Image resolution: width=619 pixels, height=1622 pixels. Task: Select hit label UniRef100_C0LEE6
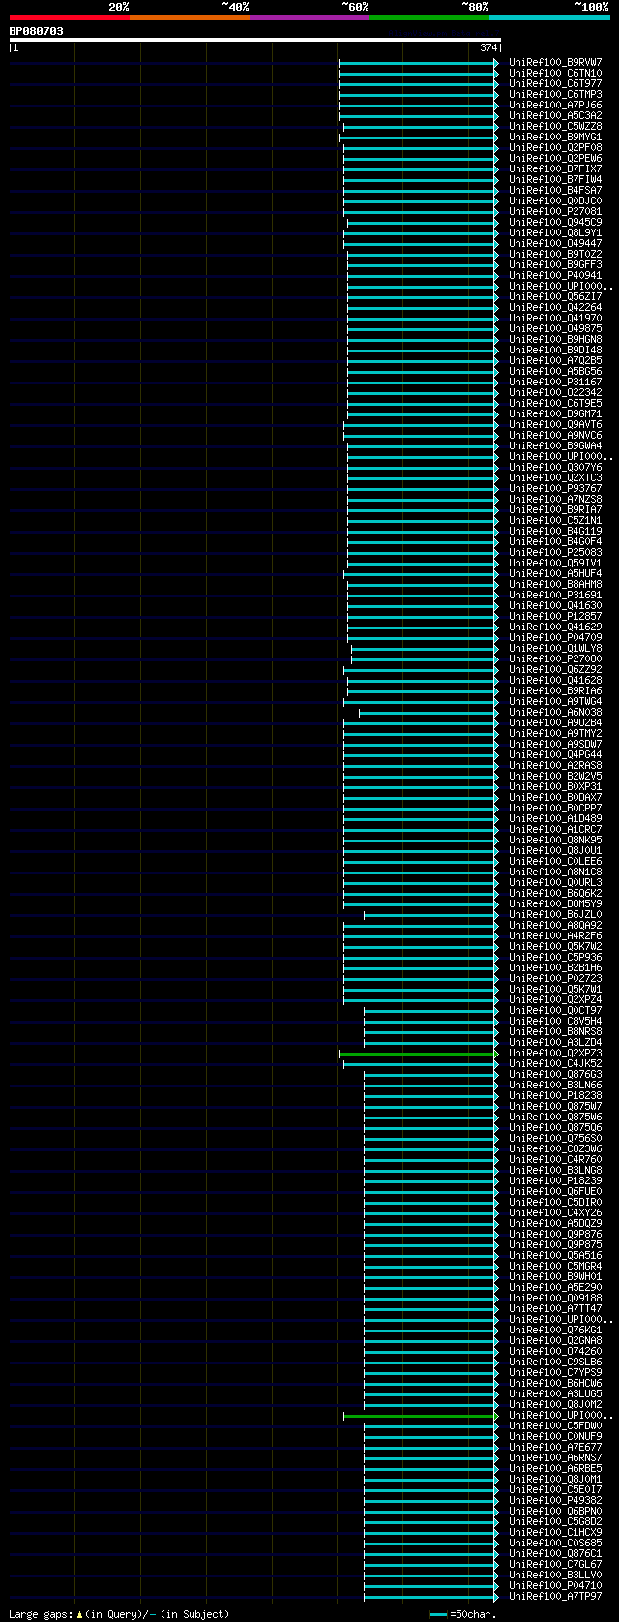pyautogui.click(x=555, y=862)
